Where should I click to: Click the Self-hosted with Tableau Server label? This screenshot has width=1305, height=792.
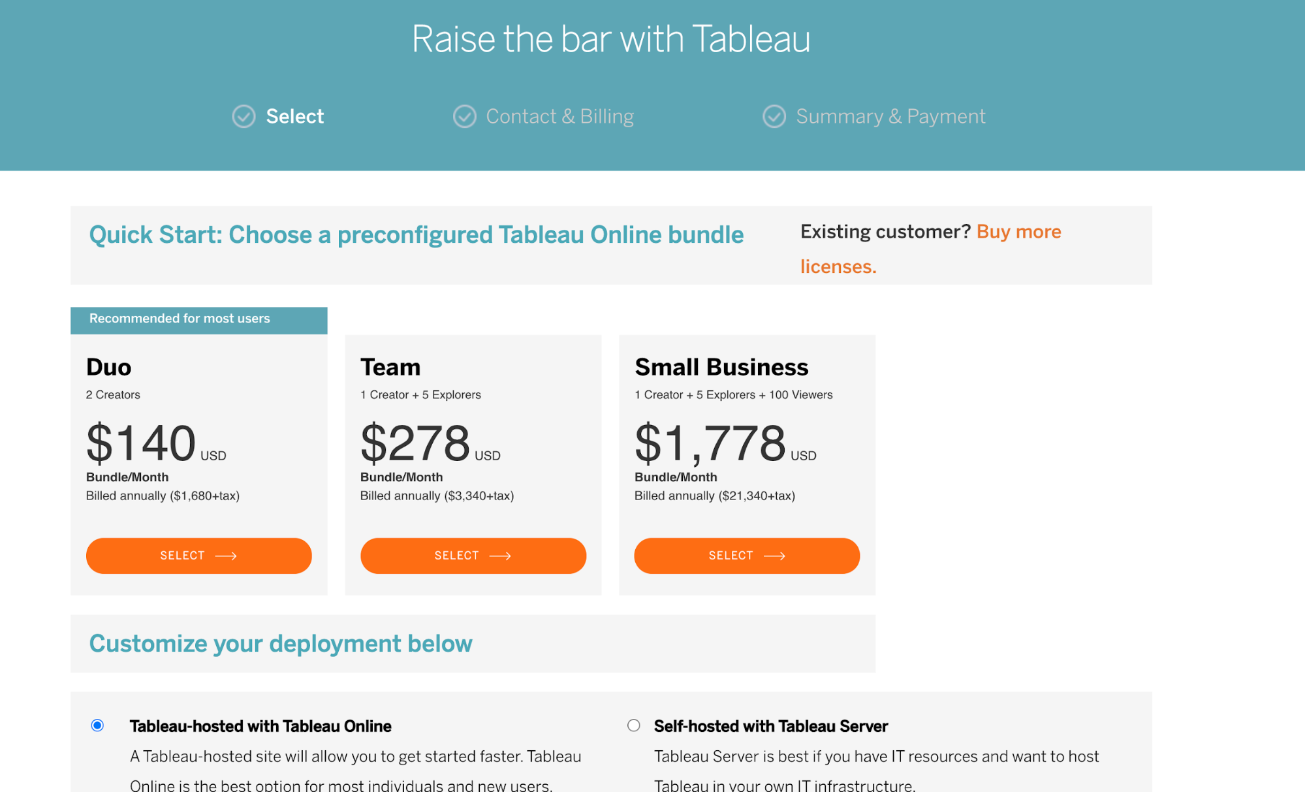[770, 726]
